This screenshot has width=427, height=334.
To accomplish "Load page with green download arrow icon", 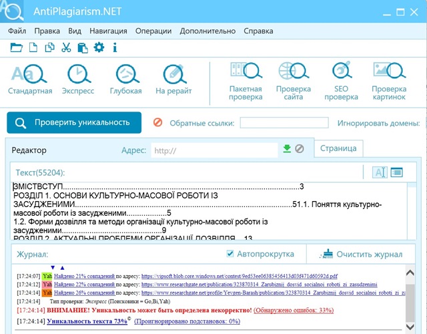I will pyautogui.click(x=287, y=149).
